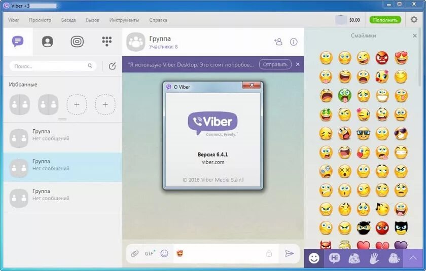Click the favorites section resize handle
This screenshot has width=426, height=271.
[x=62, y=120]
